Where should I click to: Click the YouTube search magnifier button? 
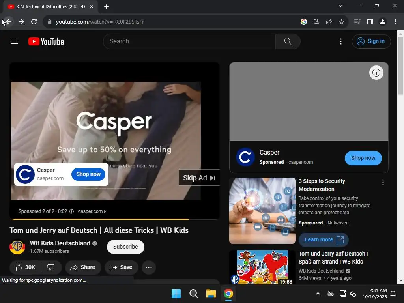coord(288,41)
